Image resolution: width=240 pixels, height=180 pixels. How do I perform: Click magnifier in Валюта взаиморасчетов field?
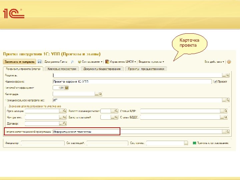click(x=116, y=111)
